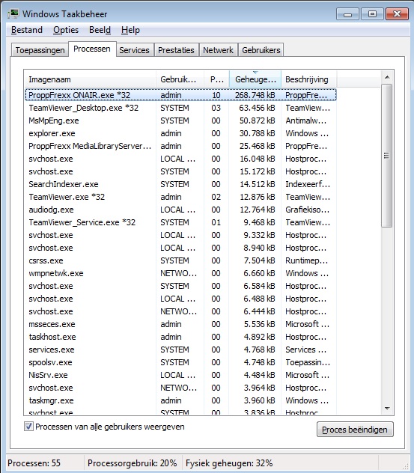The image size is (414, 473).
Task: Switch to the Services tab
Action: coord(134,50)
